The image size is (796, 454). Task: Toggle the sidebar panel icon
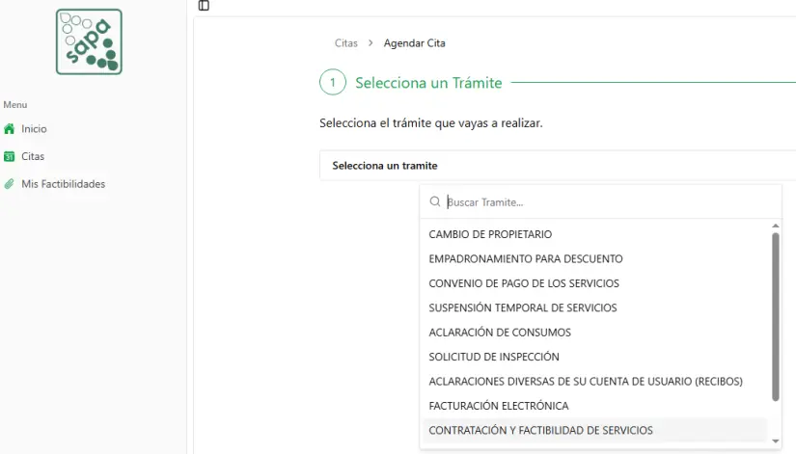204,6
